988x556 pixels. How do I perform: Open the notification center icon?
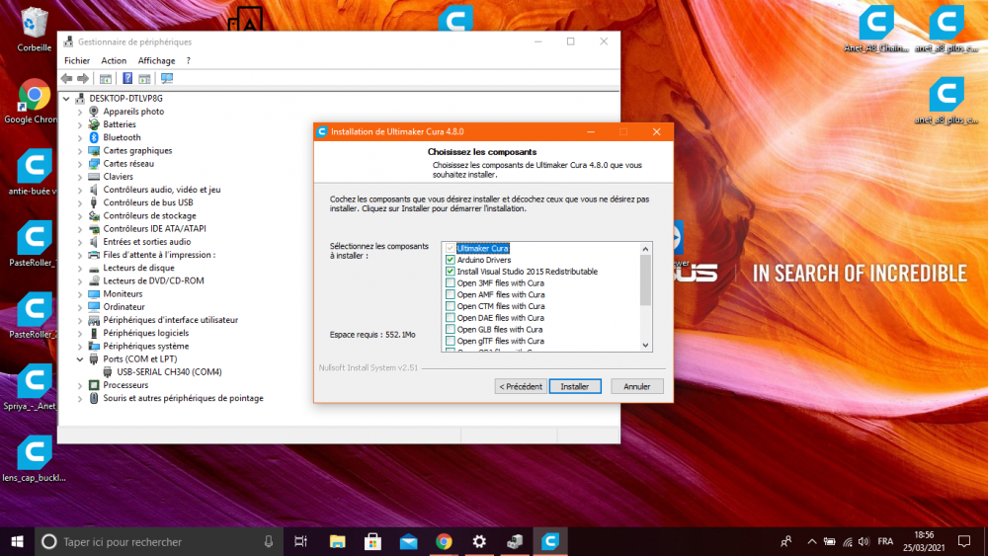[963, 541]
